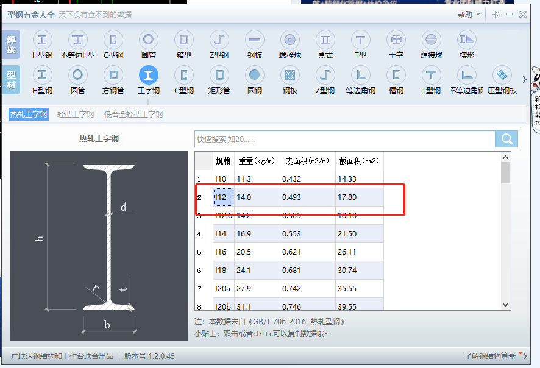Image resolution: width=540 pixels, height=368 pixels.
Task: Select the welded Z型钢 icon
Action: [219, 40]
